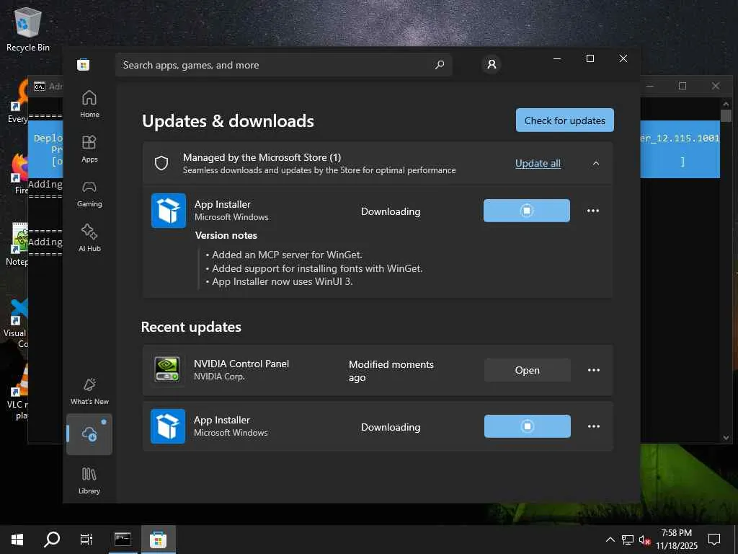Open the Home section in Store sidebar
Image resolution: width=738 pixels, height=554 pixels.
pos(89,104)
